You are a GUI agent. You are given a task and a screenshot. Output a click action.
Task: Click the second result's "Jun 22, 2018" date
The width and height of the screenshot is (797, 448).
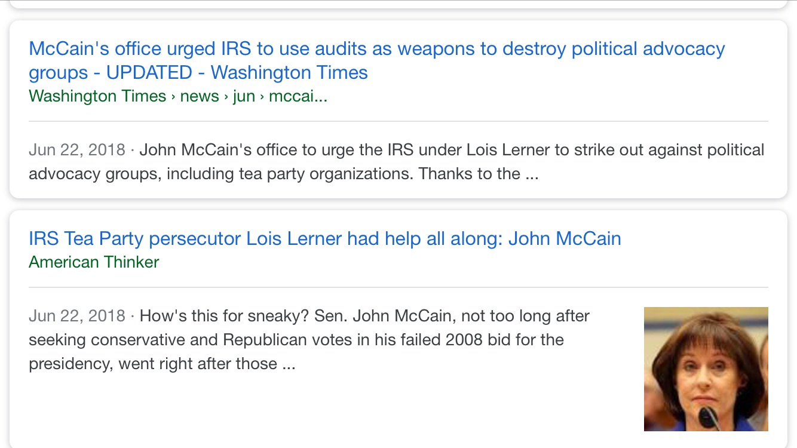tap(77, 315)
